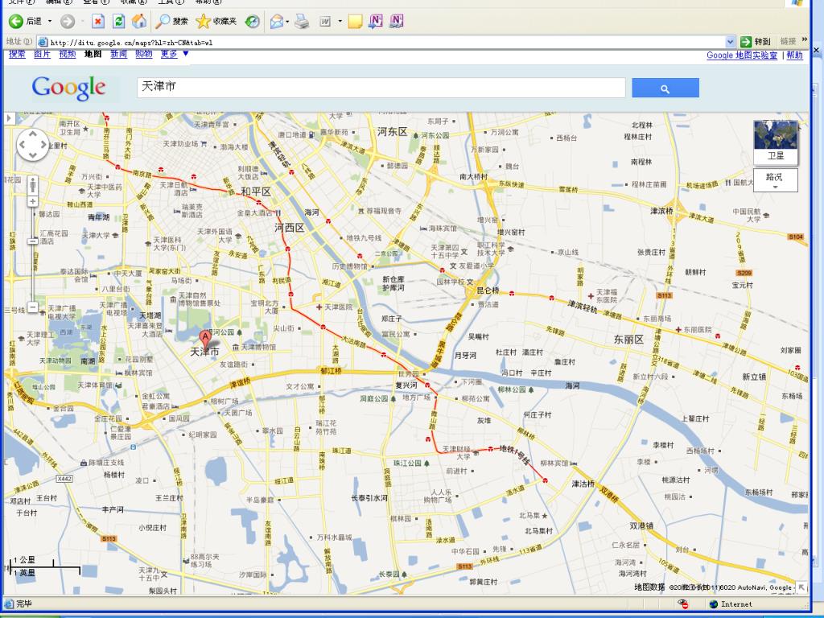Go to the browser home page icon
This screenshot has height=618, width=824.
(x=138, y=22)
